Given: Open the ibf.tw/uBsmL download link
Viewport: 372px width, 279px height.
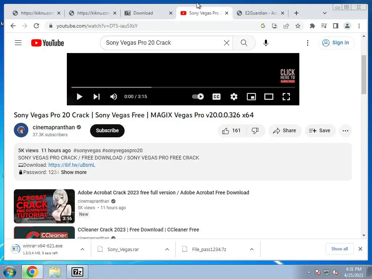Looking at the screenshot, I should [72, 165].
